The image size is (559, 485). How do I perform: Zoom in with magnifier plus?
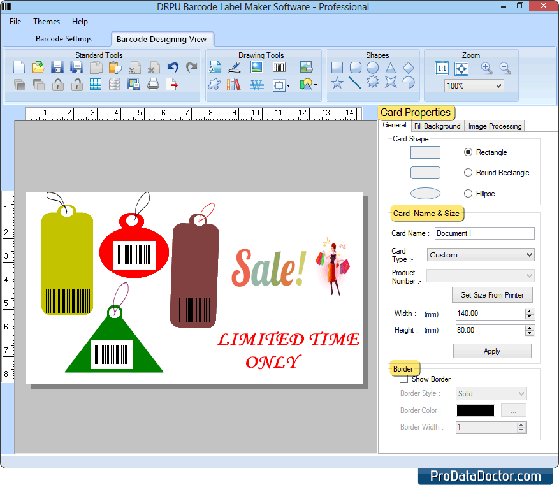pos(486,68)
